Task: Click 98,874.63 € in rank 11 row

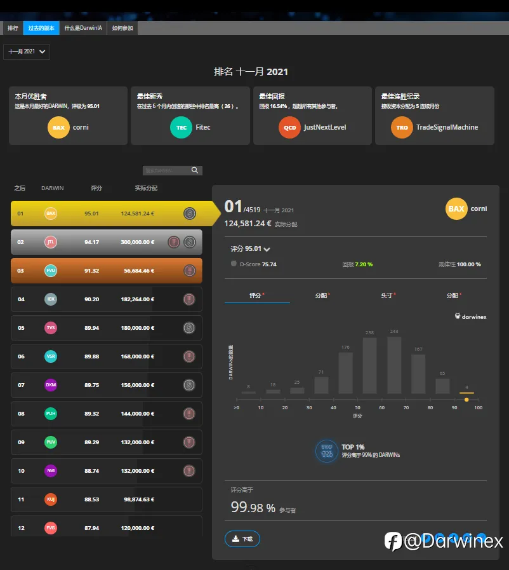Action: pyautogui.click(x=139, y=499)
